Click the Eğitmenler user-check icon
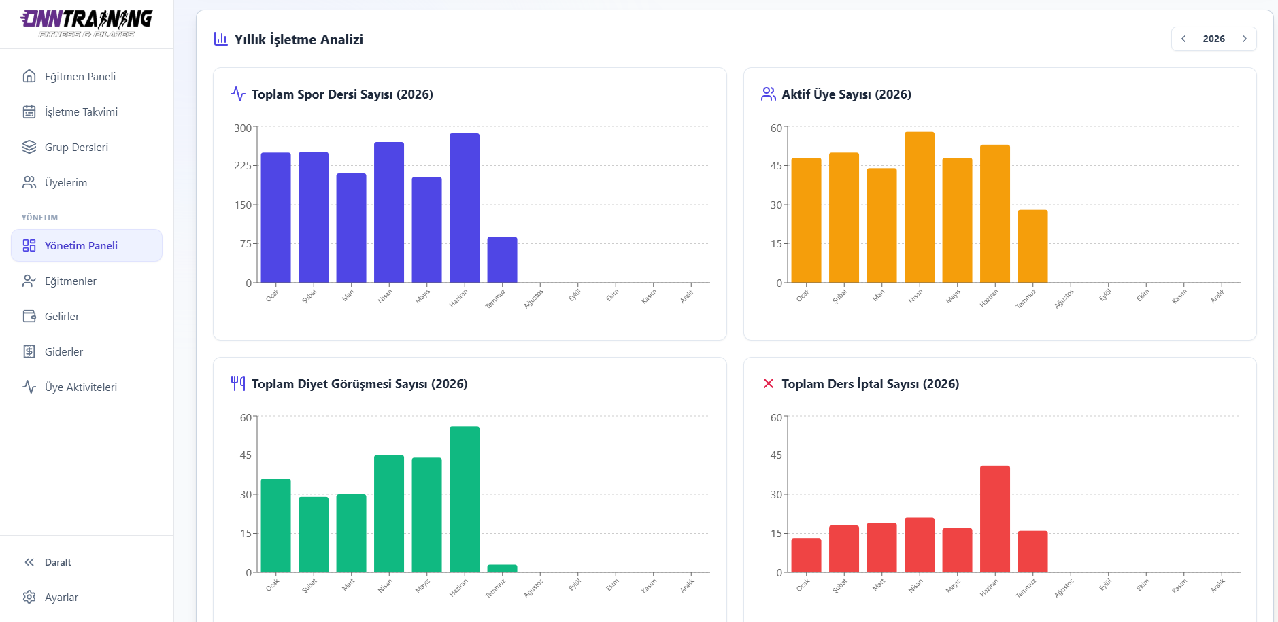Viewport: 1278px width, 622px height. (29, 281)
